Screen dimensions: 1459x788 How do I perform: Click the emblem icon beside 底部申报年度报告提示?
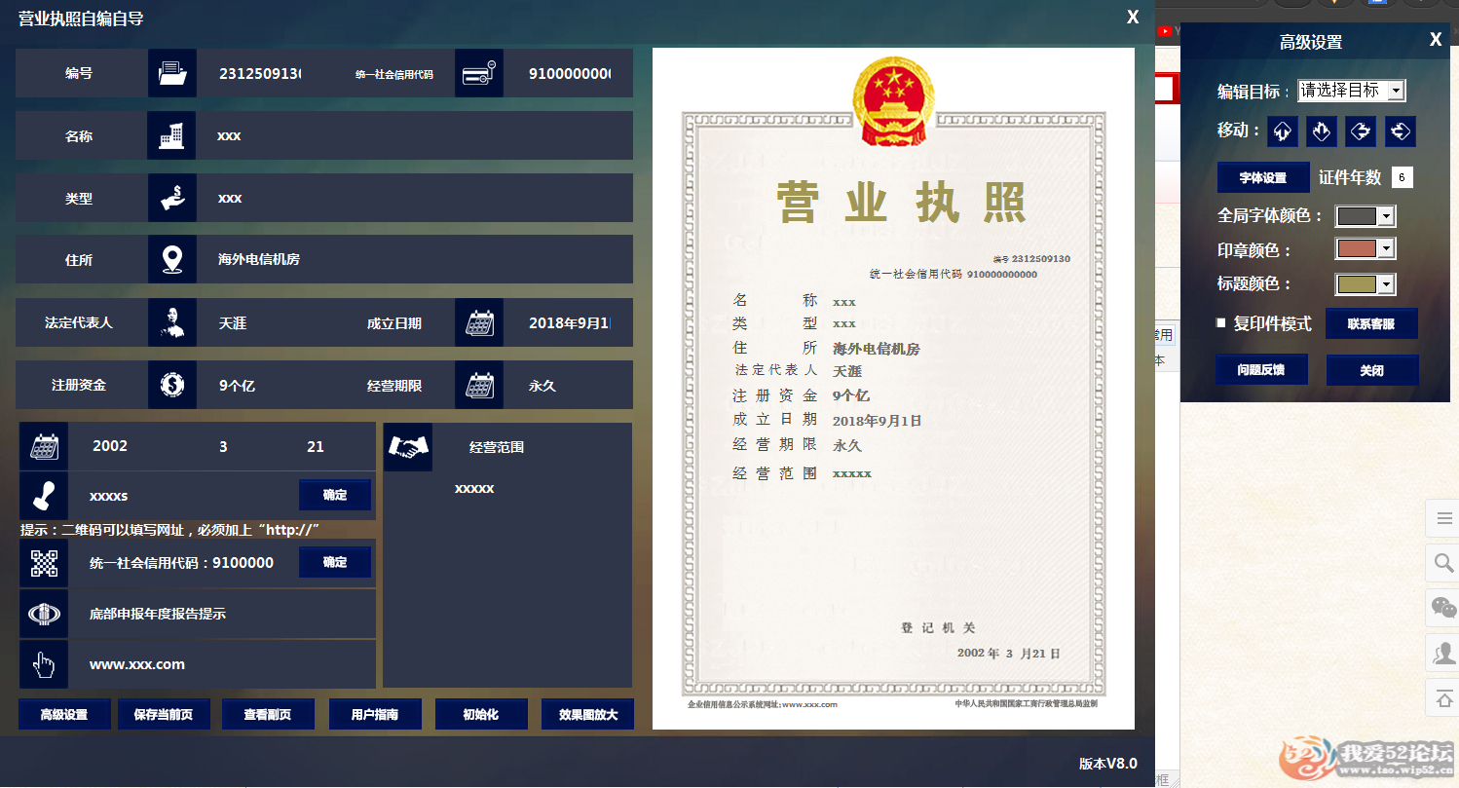coord(44,614)
